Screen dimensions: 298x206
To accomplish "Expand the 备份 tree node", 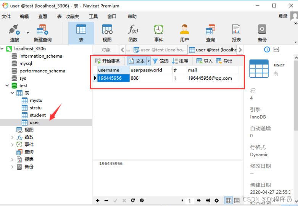I will click(x=12, y=167).
